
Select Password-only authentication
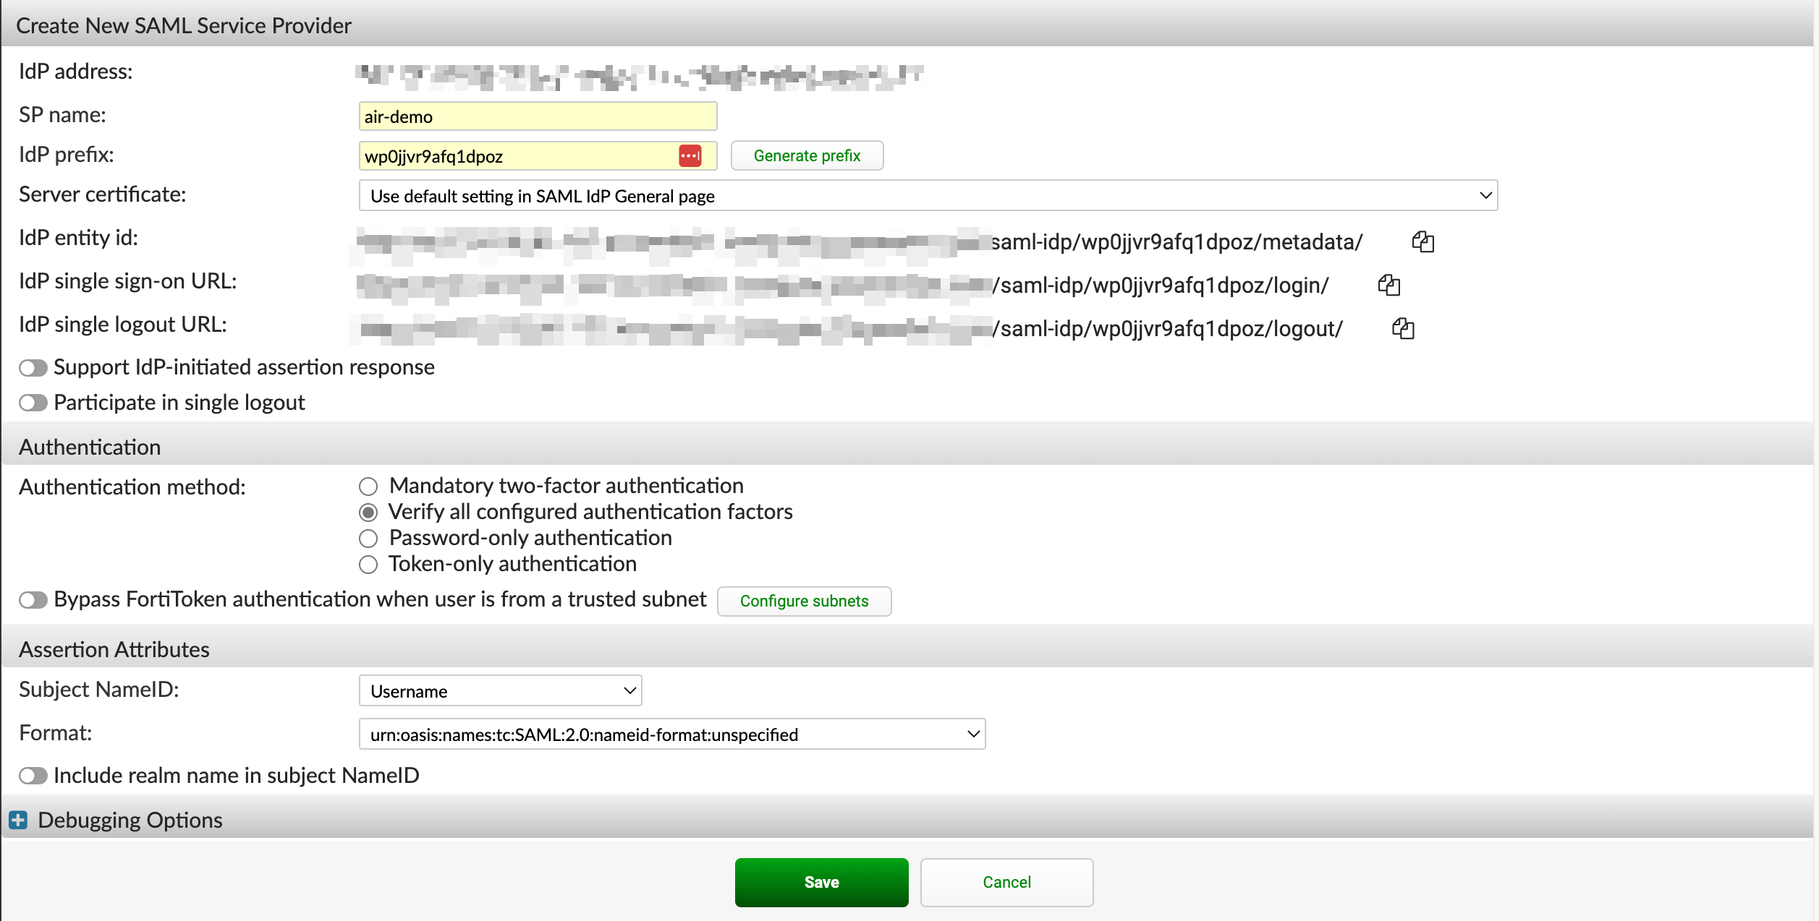pos(369,538)
